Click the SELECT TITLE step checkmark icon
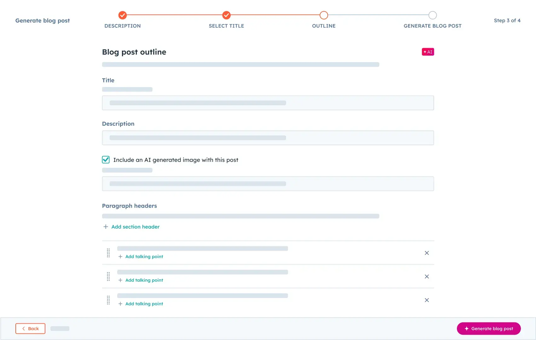536x340 pixels. pos(226,15)
